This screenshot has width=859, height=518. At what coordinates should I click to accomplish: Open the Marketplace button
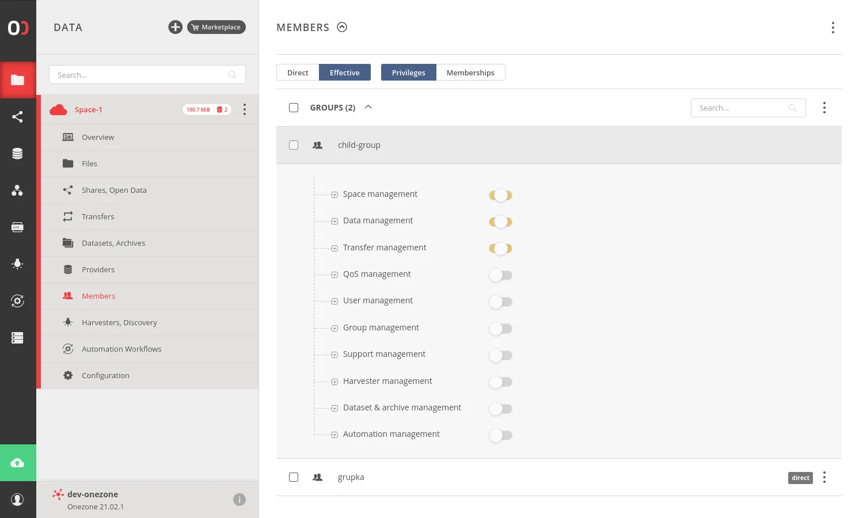click(x=216, y=27)
